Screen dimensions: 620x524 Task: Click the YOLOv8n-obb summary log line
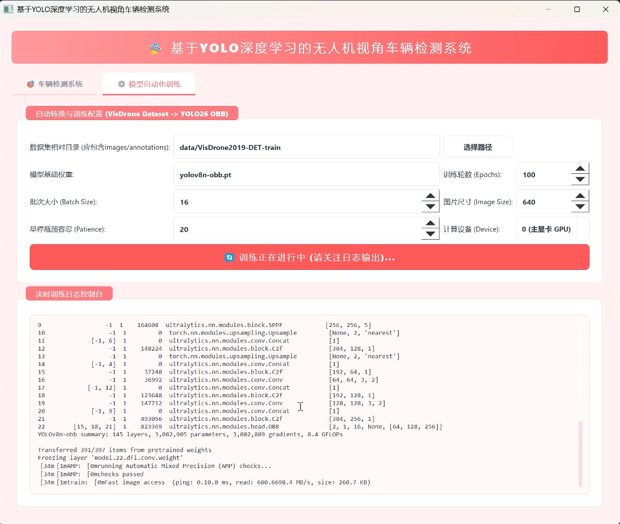pyautogui.click(x=190, y=434)
